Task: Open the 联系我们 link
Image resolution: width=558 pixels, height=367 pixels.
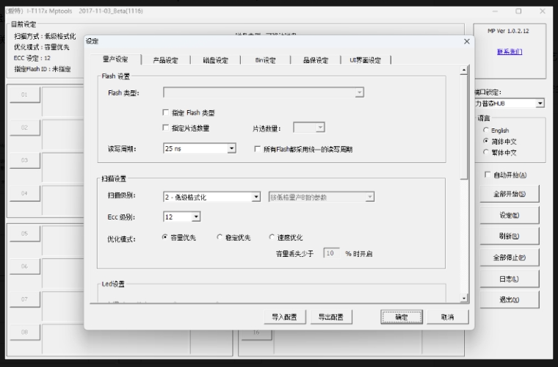Action: pos(509,52)
